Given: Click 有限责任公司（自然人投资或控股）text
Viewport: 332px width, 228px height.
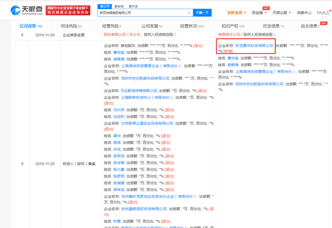Looking at the screenshot, I should 247,34.
